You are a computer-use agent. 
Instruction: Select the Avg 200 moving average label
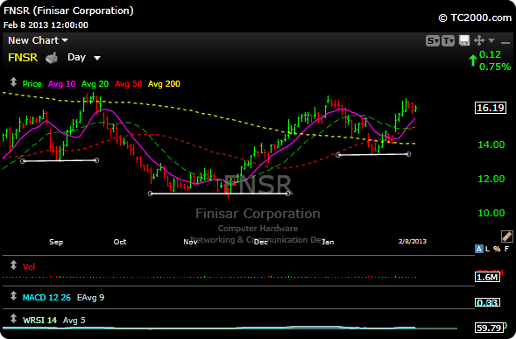tap(164, 84)
